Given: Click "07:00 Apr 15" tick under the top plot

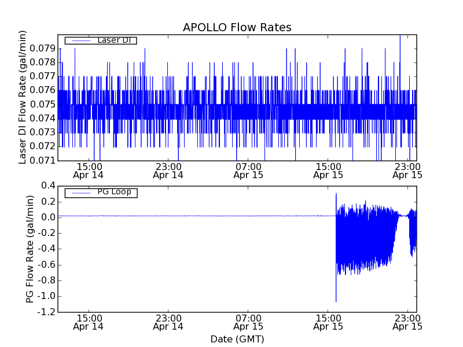Looking at the screenshot, I should click(x=248, y=170).
